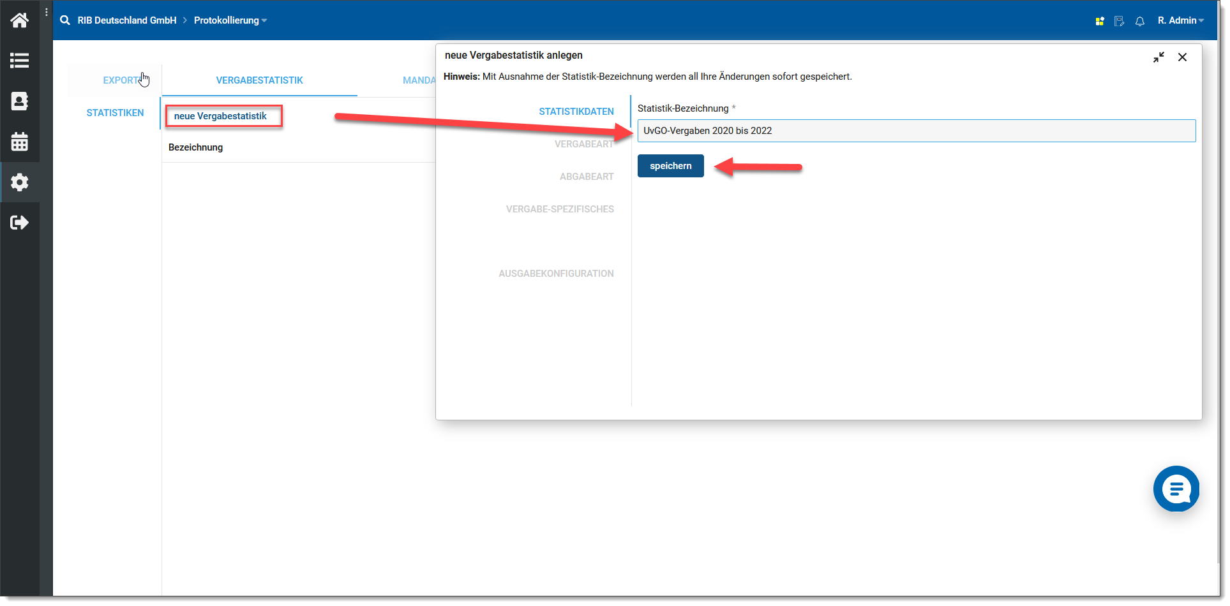Collapse the dialog with shrink arrows icon
The height and width of the screenshot is (606, 1230).
click(1159, 57)
